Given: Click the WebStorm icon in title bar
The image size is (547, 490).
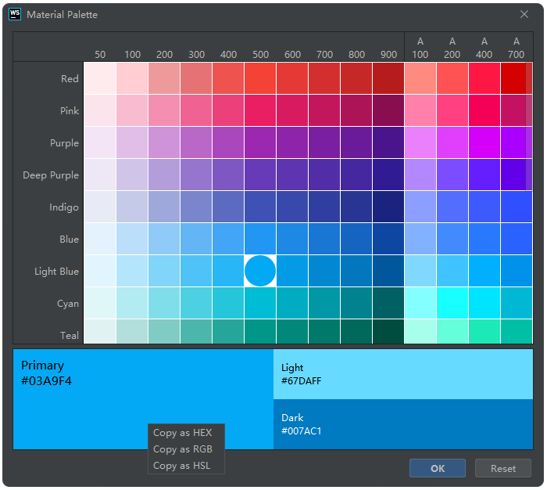Looking at the screenshot, I should 15,14.
